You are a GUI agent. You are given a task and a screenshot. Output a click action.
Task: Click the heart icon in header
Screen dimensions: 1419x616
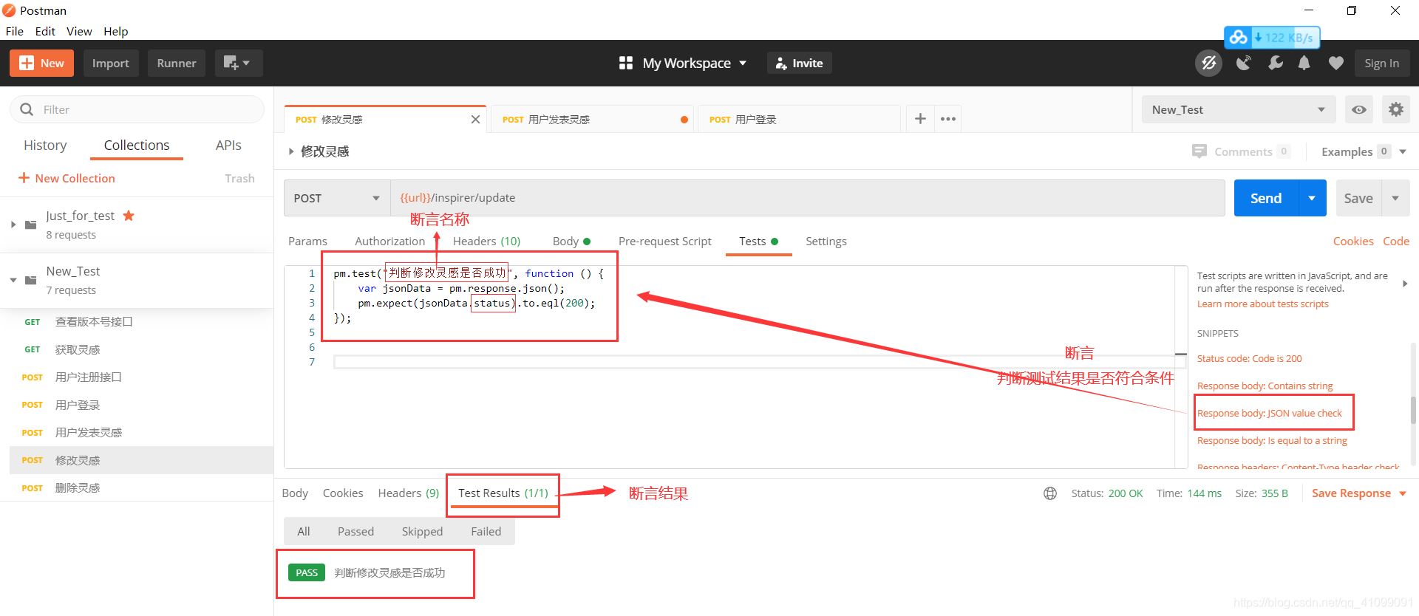click(x=1335, y=63)
